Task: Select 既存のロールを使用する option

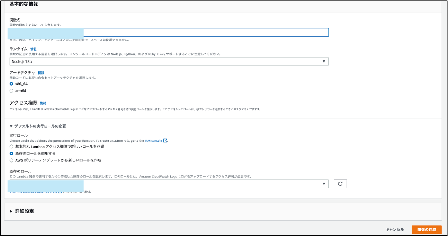Action: coord(11,153)
